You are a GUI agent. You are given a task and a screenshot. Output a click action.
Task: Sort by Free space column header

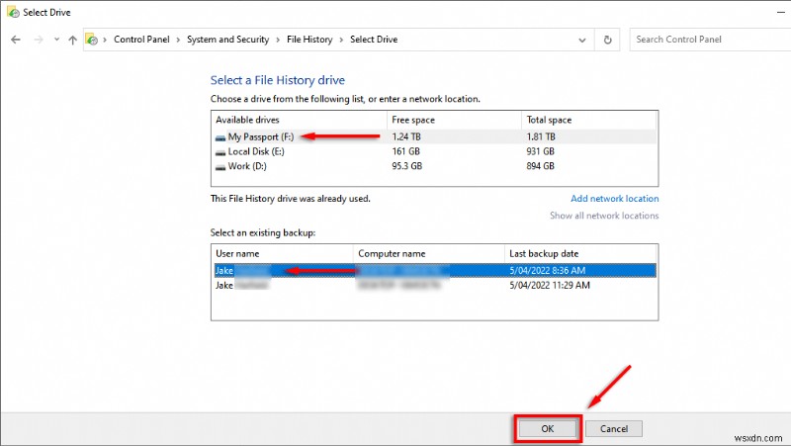(x=454, y=120)
